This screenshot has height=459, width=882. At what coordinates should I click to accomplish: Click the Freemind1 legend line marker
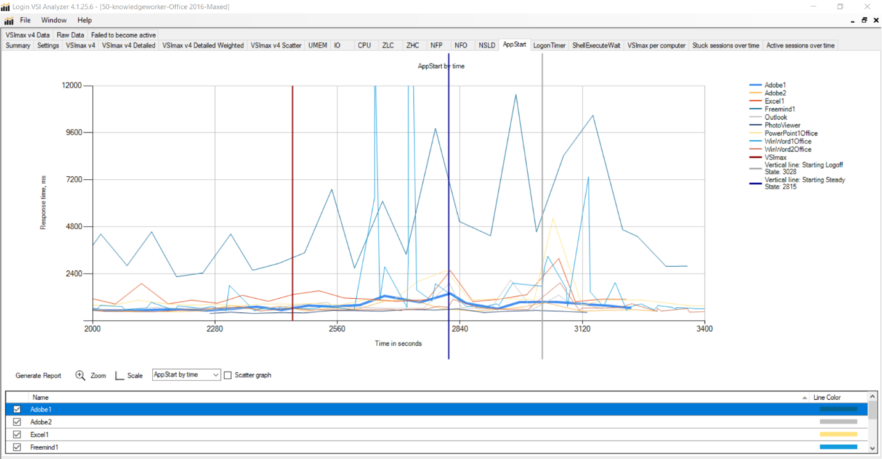755,109
